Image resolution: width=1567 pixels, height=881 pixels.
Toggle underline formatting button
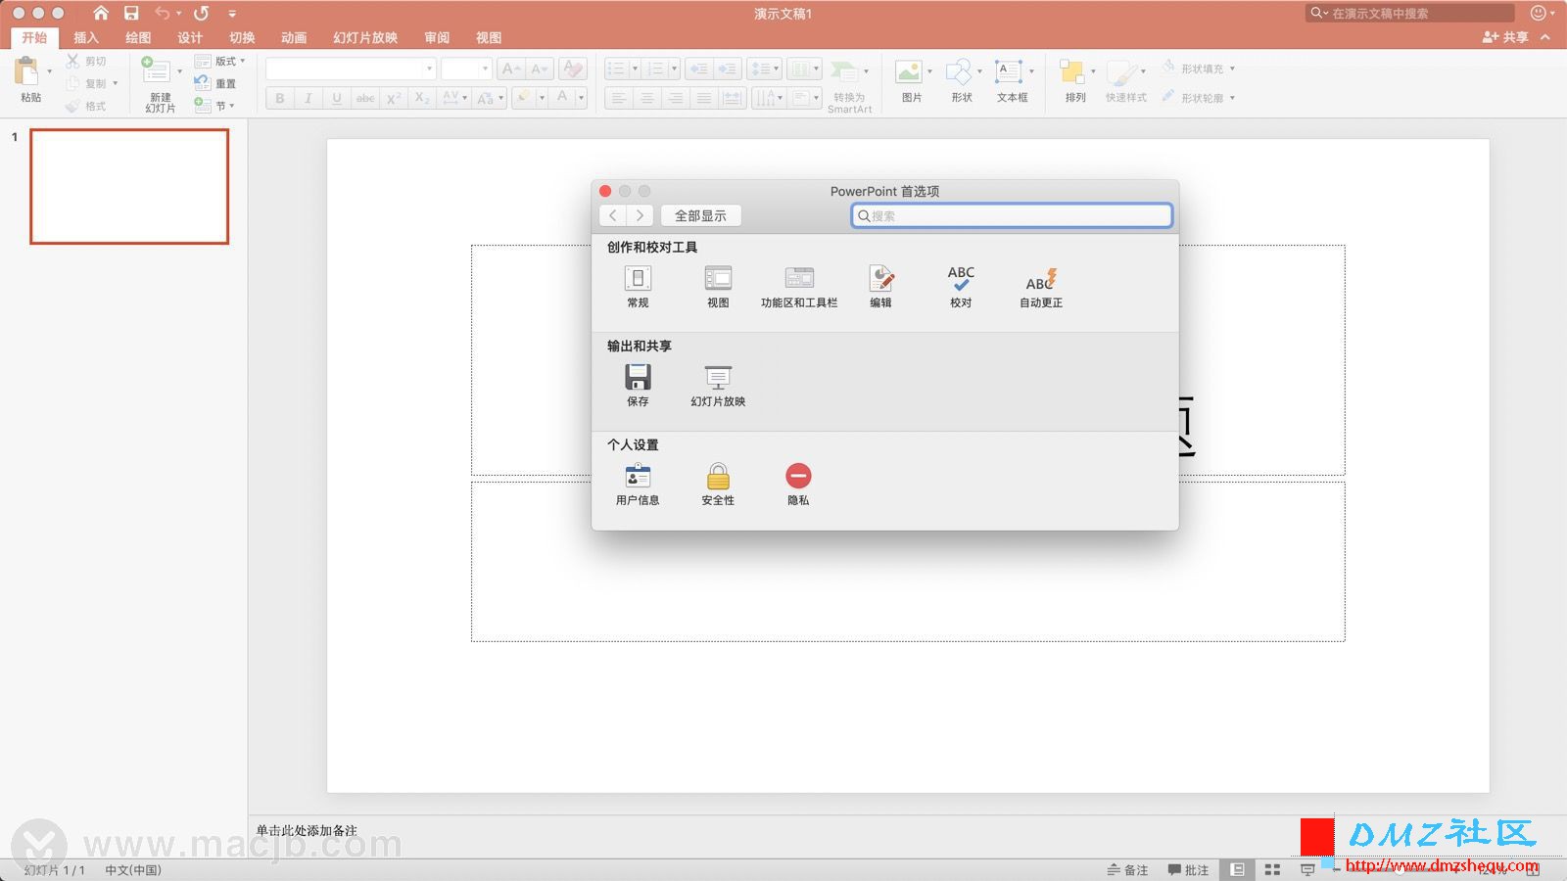pos(337,98)
